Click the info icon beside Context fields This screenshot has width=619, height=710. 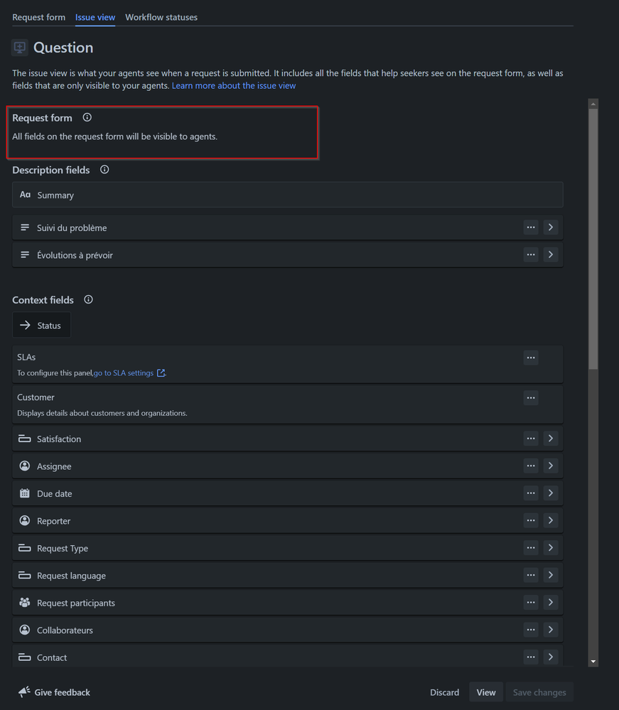tap(88, 299)
